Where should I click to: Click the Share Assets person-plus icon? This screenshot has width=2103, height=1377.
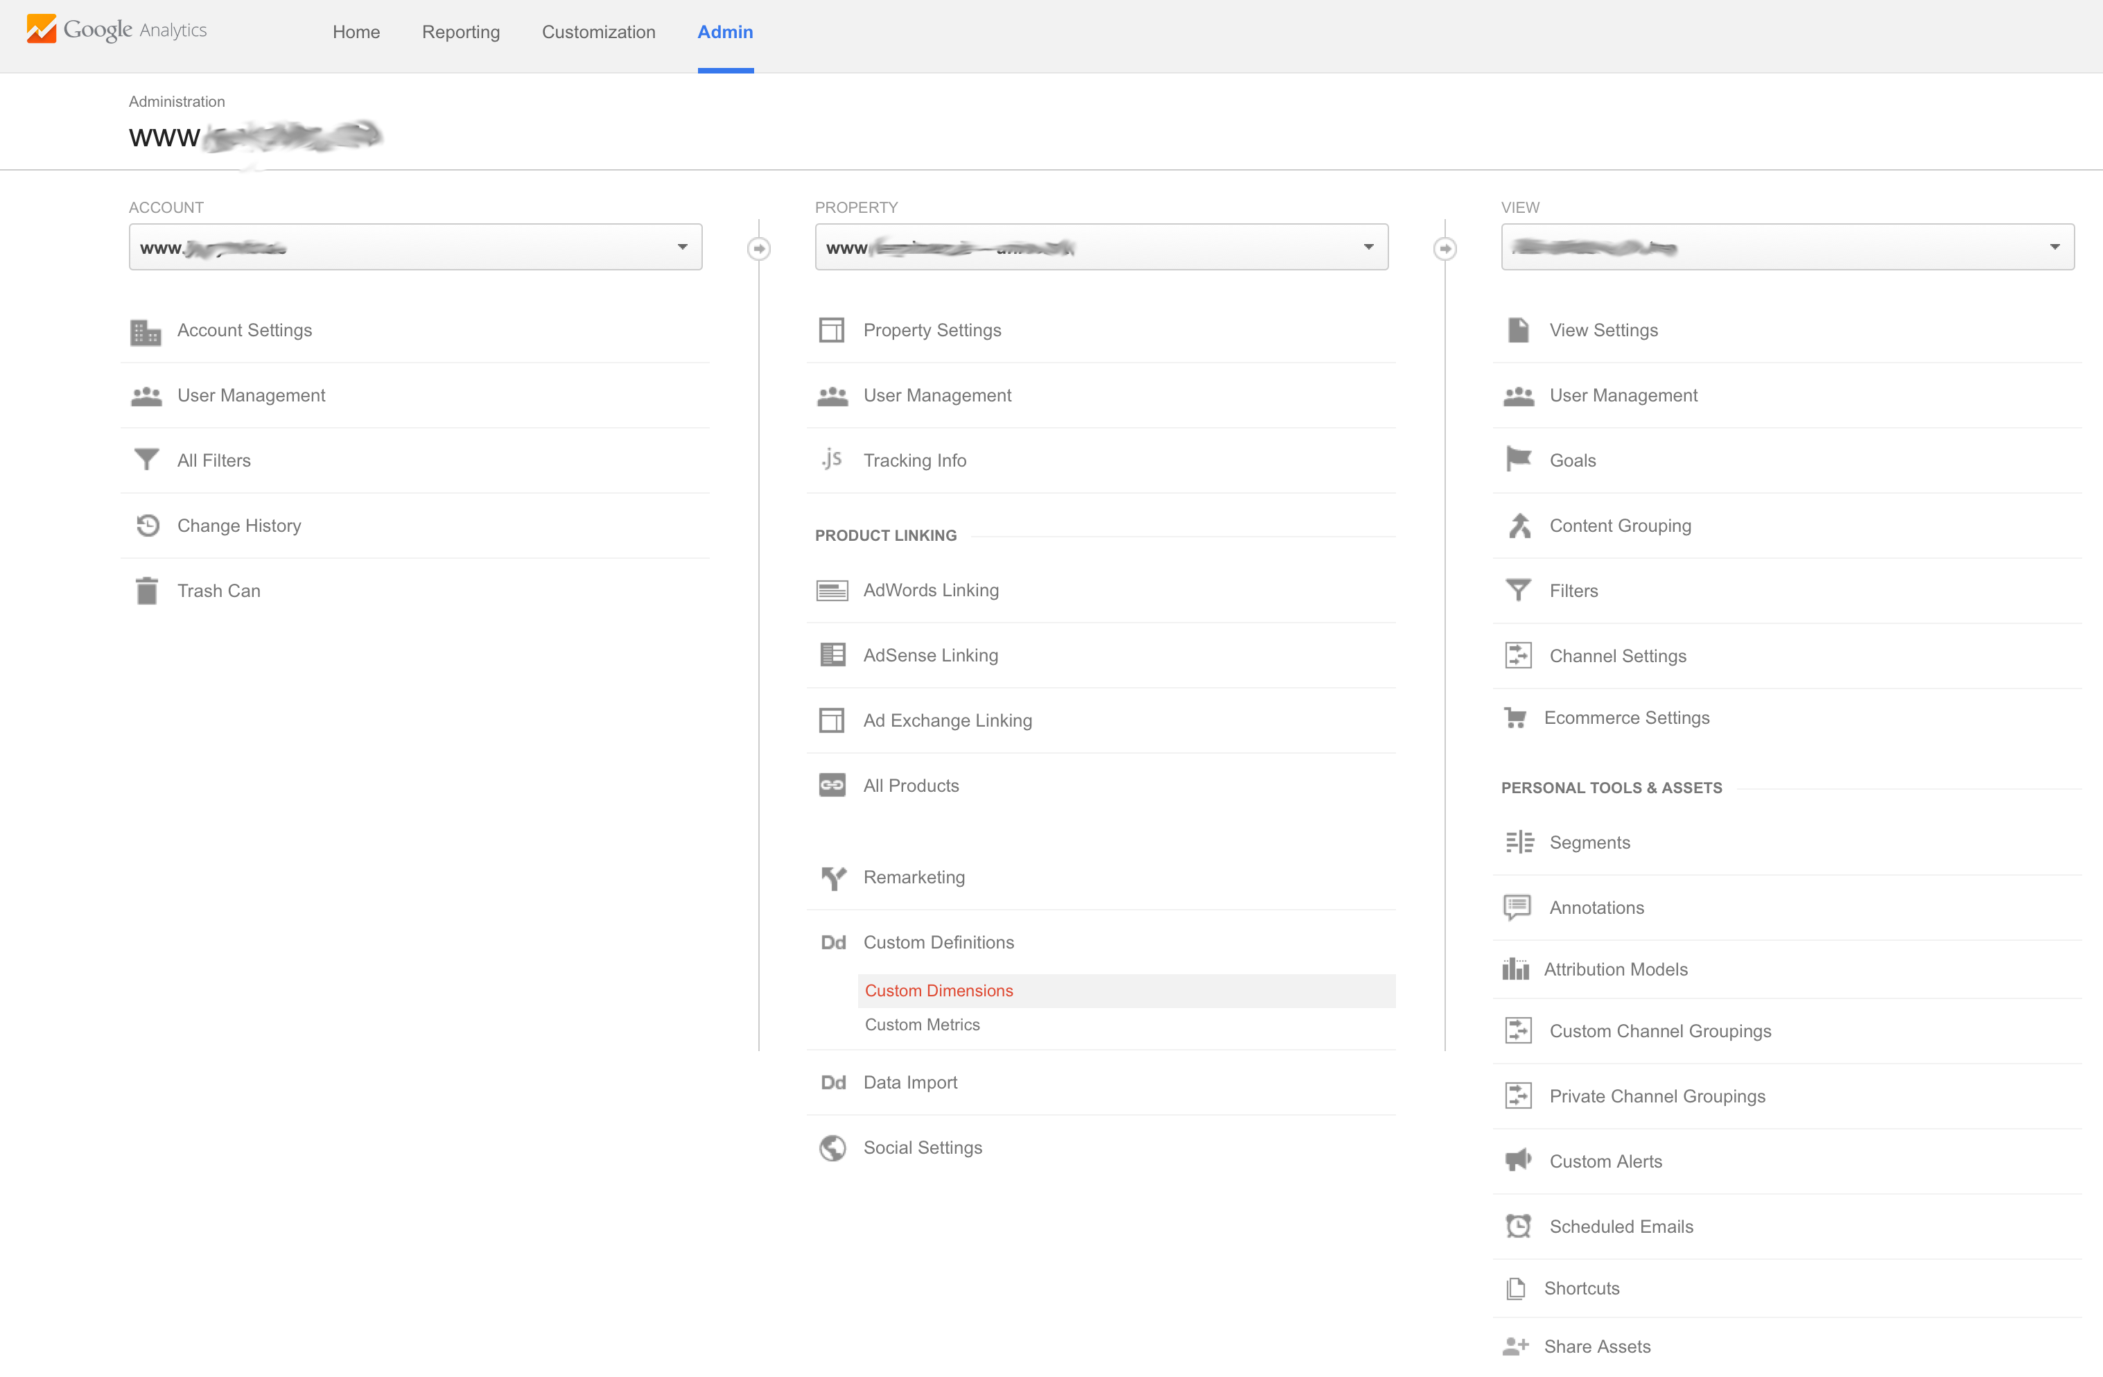coord(1515,1346)
